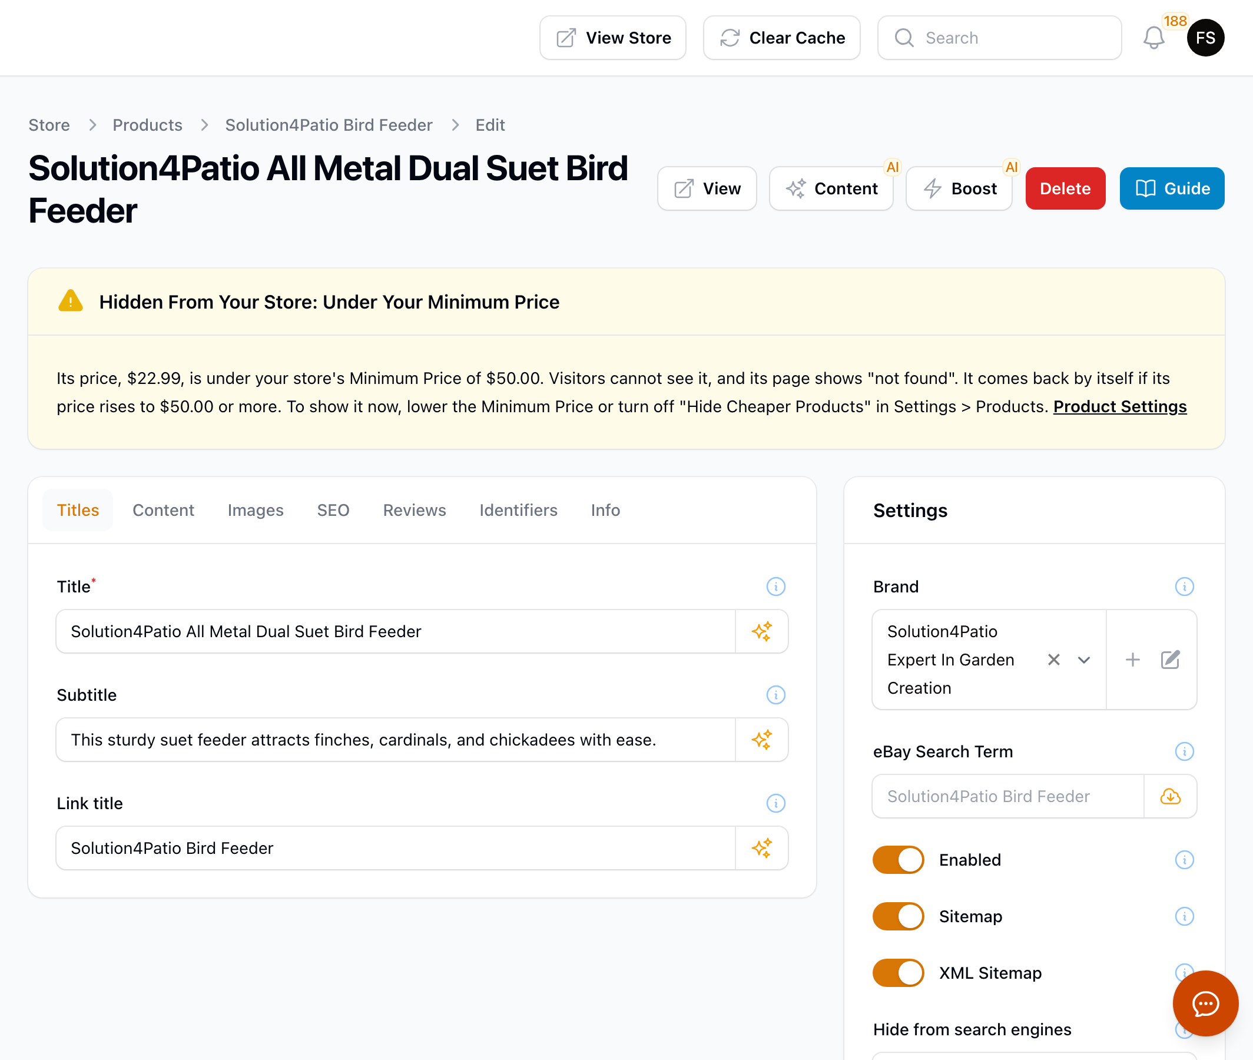This screenshot has width=1253, height=1060.
Task: Fetch eBay search term via cloud icon
Action: 1170,796
